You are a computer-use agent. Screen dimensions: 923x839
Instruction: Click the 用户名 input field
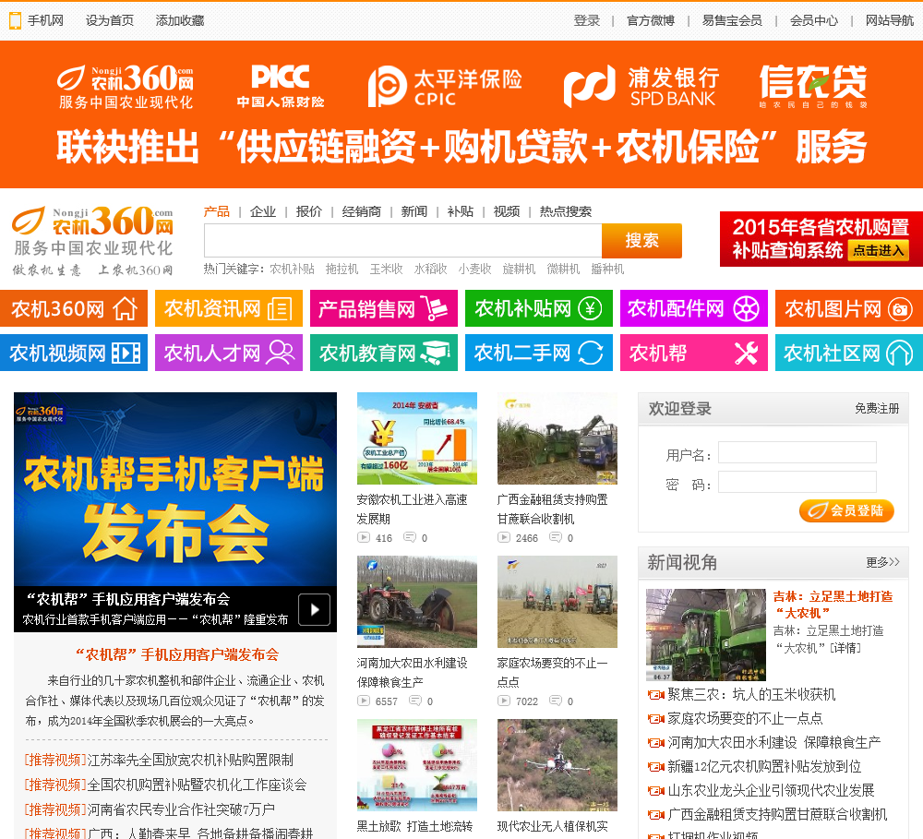point(797,452)
